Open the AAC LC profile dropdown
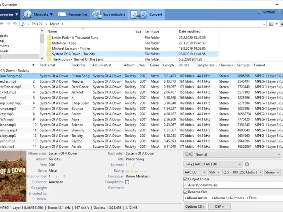Viewport: 283px width, 212px height. 195,172
